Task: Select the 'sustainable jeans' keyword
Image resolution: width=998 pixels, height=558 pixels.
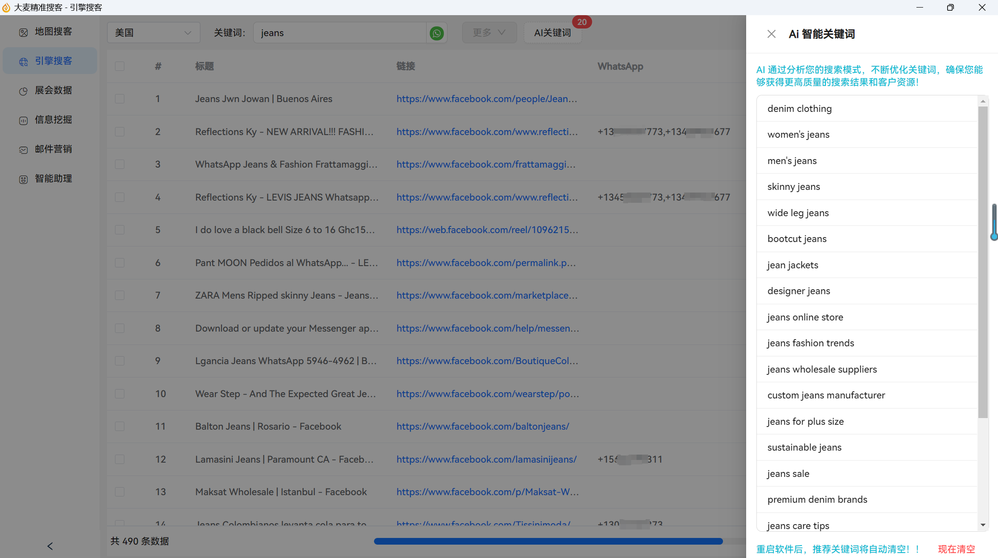Action: 867,447
